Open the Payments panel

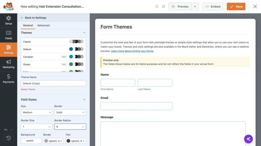8,79
